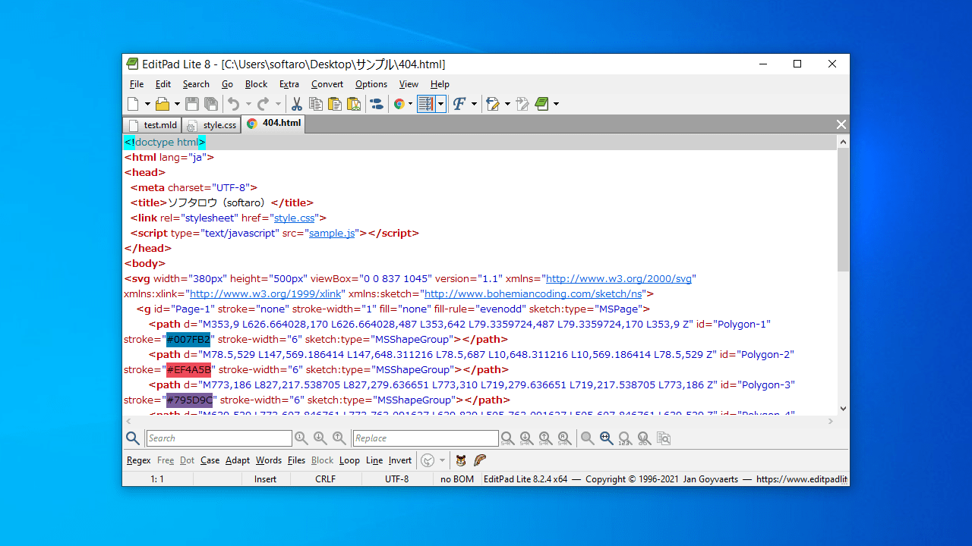
Task: Click the Count matches 123 icon
Action: [x=625, y=438]
